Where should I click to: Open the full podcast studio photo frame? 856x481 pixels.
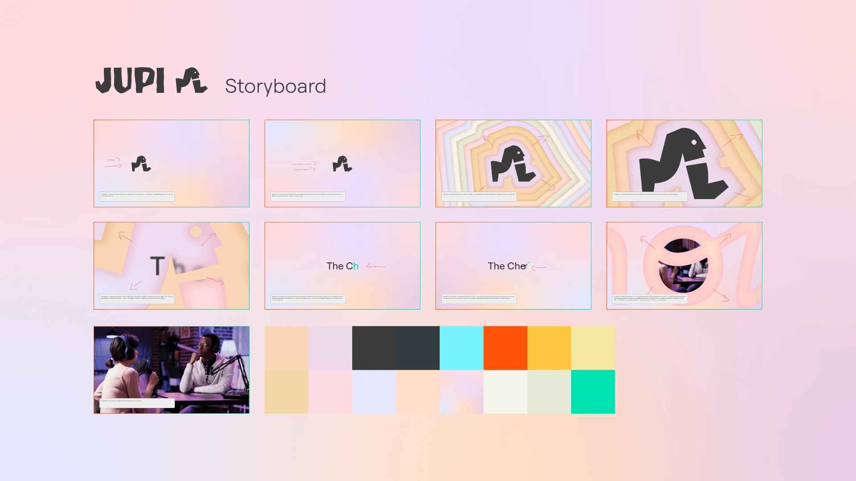172,370
